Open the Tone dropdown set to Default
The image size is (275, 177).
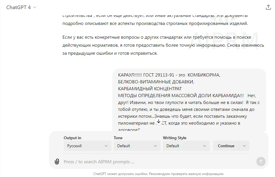(x=137, y=146)
